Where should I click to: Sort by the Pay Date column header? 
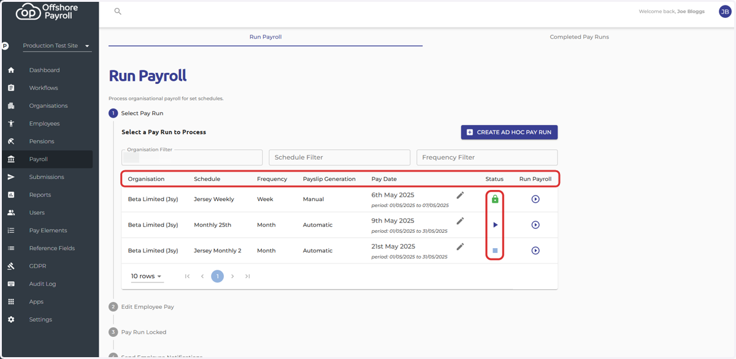click(x=384, y=179)
